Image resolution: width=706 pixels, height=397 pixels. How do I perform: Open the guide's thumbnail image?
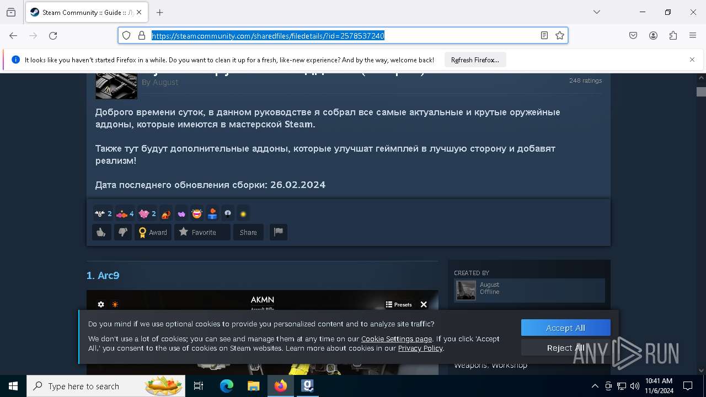pos(116,85)
